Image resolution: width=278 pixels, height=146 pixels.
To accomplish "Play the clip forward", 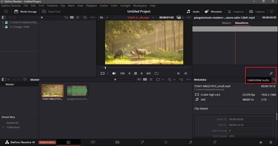I will tap(142, 73).
